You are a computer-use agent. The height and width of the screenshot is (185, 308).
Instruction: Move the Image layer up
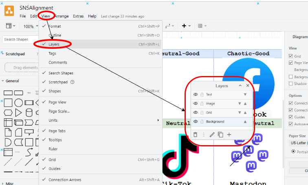[245, 103]
